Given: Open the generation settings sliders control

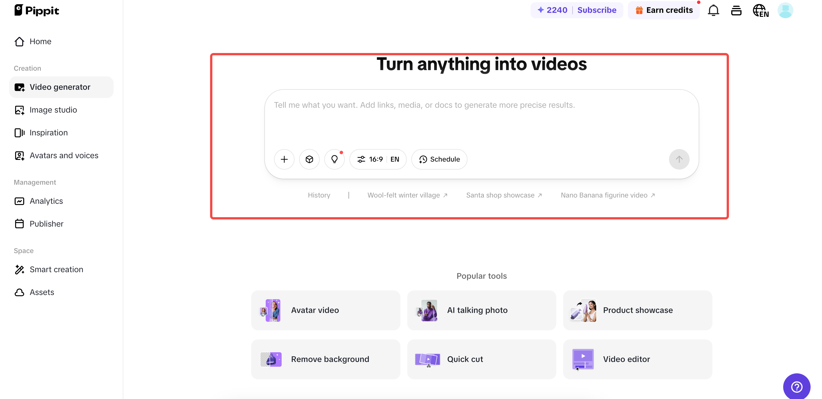Looking at the screenshot, I should coord(362,159).
